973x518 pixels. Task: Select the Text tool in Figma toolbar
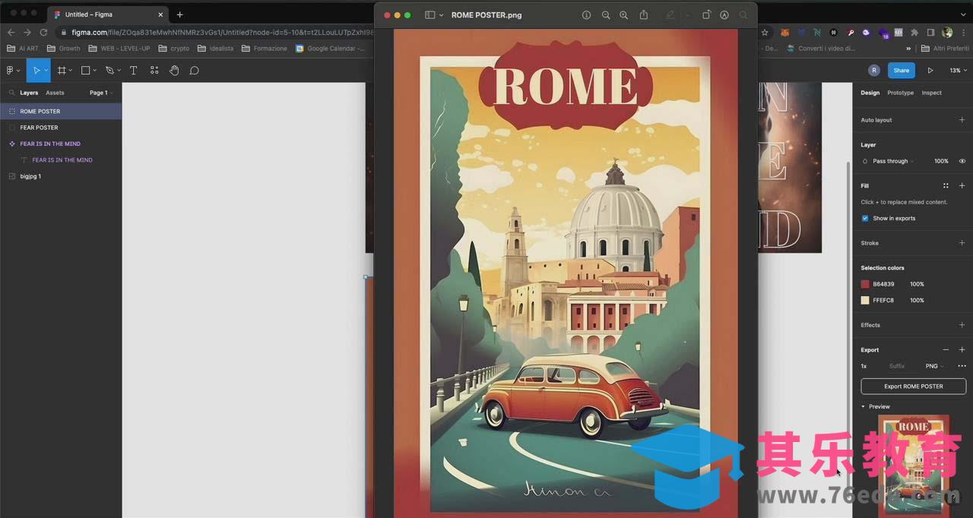[133, 71]
